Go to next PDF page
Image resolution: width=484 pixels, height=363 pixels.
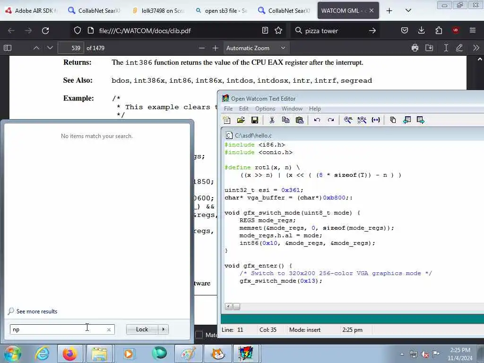50,48
